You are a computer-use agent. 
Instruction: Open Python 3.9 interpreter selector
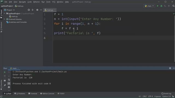coord(167,96)
